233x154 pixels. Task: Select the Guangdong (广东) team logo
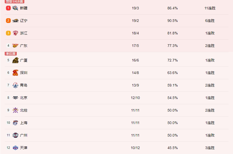tap(15, 46)
